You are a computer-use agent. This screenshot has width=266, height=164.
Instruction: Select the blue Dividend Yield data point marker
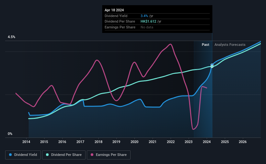(212, 65)
